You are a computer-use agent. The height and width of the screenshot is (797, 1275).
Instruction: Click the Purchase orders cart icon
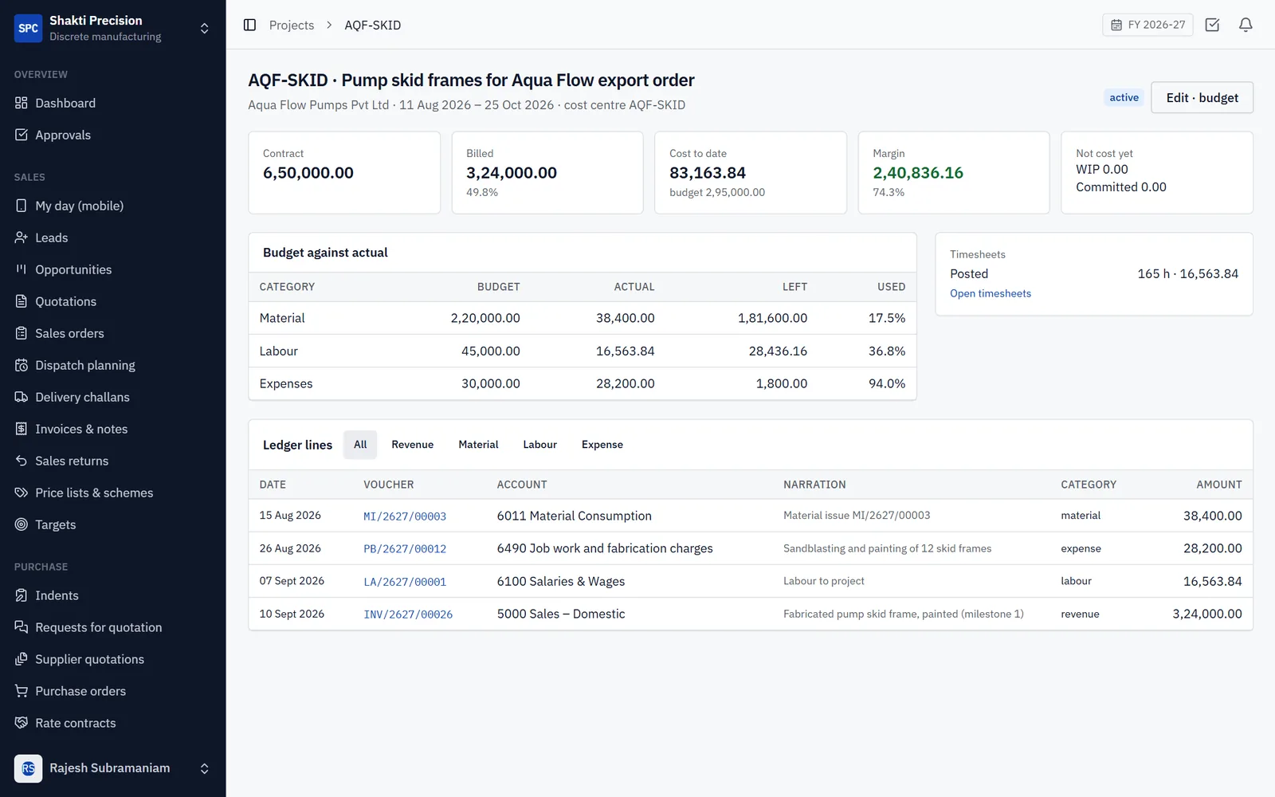22,691
